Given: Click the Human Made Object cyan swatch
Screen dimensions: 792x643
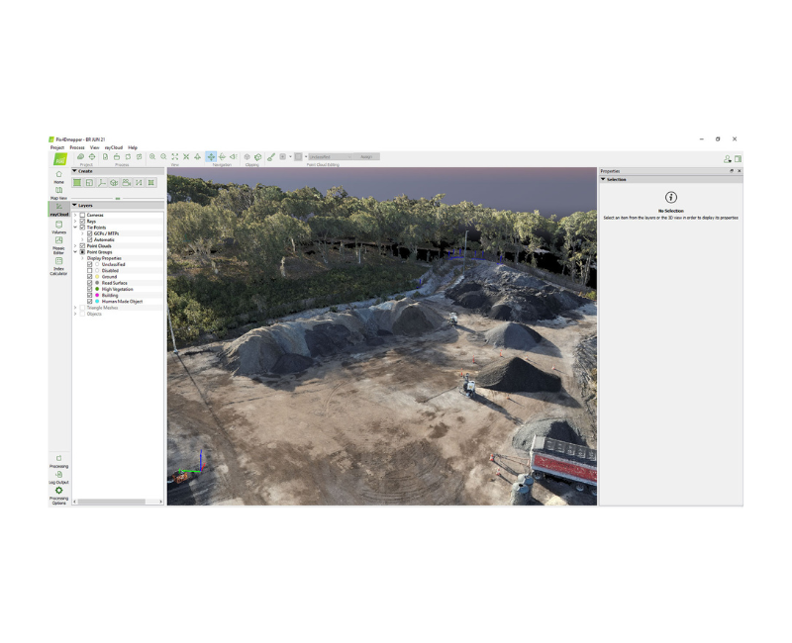Looking at the screenshot, I should (97, 302).
